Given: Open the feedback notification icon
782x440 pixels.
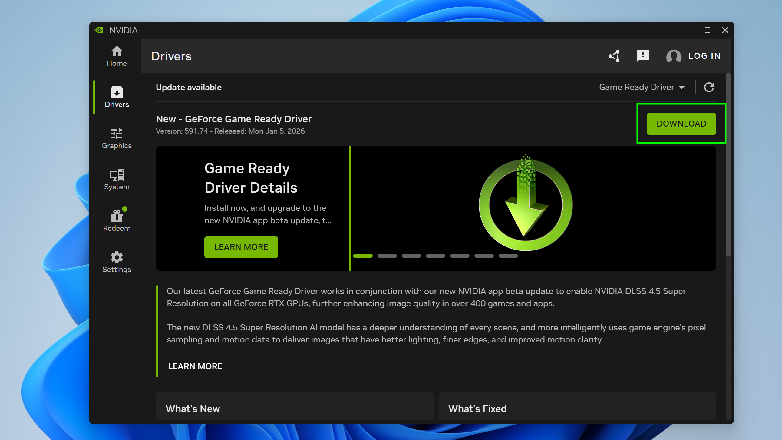Looking at the screenshot, I should (x=643, y=56).
